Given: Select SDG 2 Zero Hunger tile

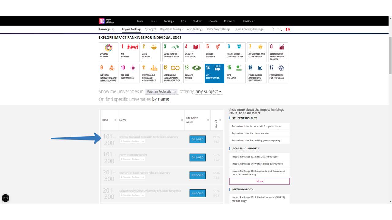Looking at the screenshot, I should click(151, 52).
